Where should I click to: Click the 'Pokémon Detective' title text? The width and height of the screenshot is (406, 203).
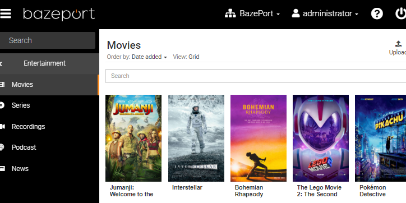[372, 191]
